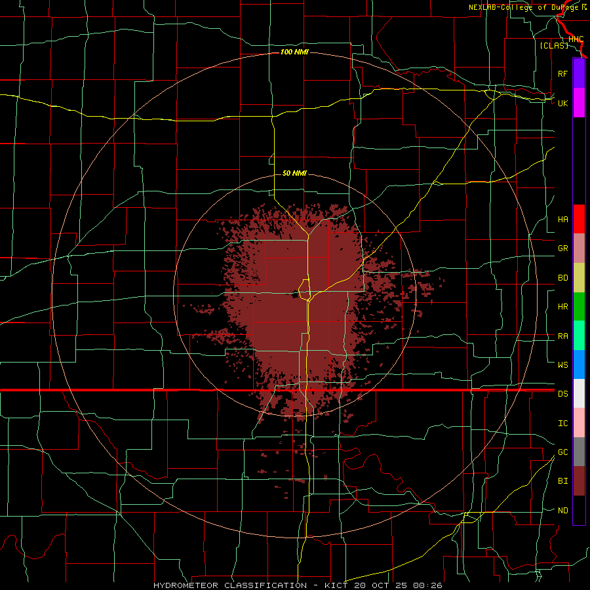Viewport: 590px width, 590px height.
Task: Click the RF purple legend swatch
Action: [579, 73]
